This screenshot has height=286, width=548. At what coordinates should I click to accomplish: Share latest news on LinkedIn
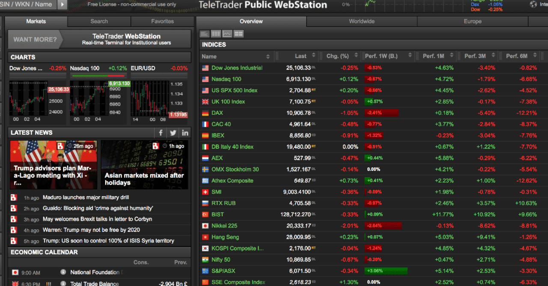(185, 133)
